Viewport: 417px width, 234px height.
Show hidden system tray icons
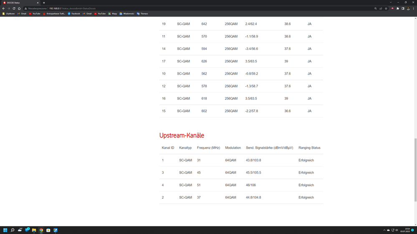(x=384, y=230)
